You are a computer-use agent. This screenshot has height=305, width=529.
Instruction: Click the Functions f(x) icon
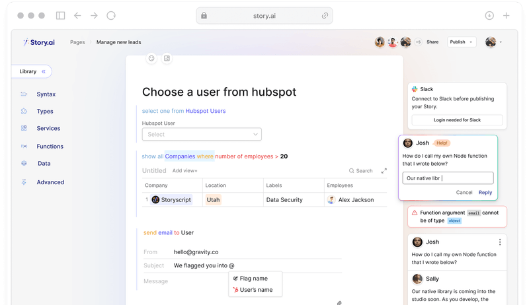(24, 146)
